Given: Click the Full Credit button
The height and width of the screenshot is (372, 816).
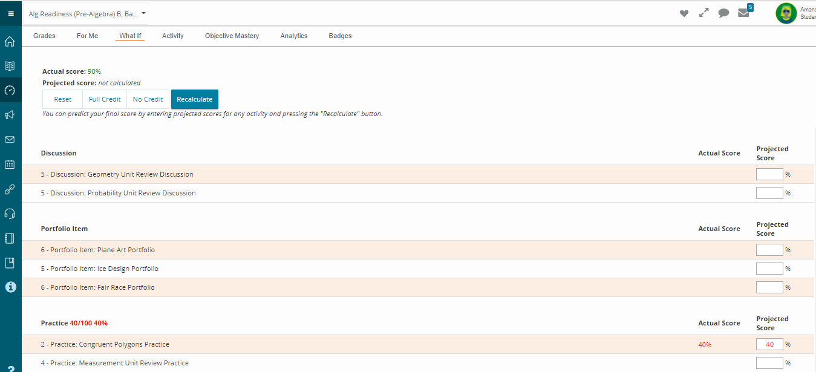Looking at the screenshot, I should pyautogui.click(x=104, y=99).
